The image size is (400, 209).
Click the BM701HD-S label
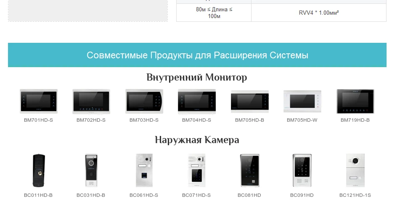coord(39,120)
